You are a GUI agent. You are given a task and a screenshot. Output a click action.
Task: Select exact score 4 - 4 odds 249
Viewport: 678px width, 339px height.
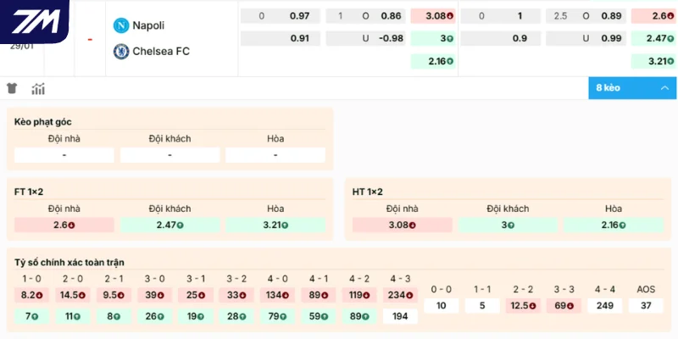tap(605, 305)
